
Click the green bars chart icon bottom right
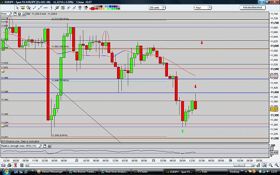tap(258, 165)
